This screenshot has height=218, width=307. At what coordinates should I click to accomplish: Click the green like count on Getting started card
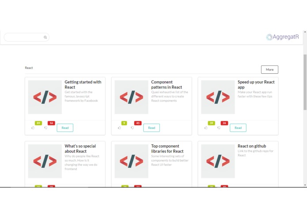(38, 123)
